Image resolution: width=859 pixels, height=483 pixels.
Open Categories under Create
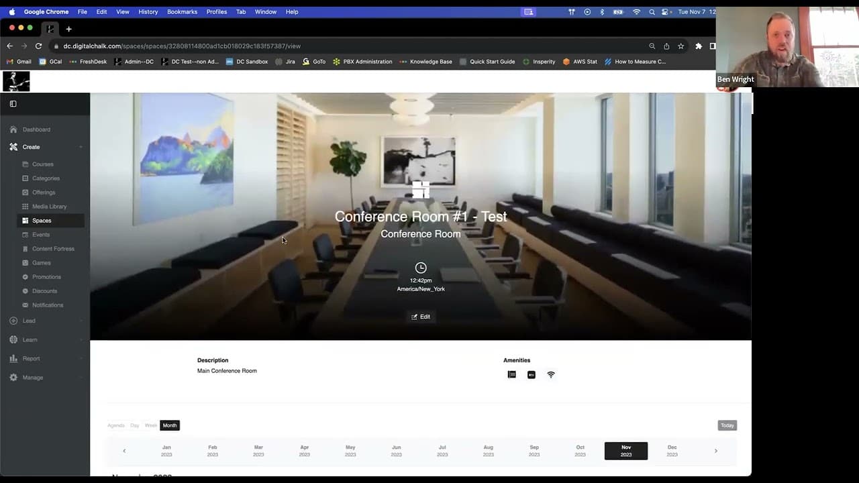point(46,178)
